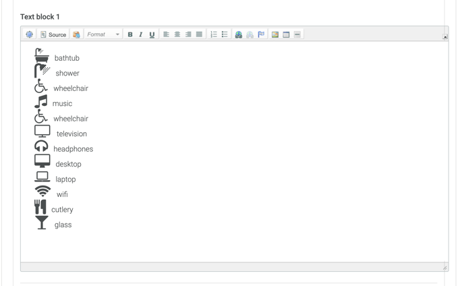Insert a numbered list
This screenshot has width=464, height=286.
tap(214, 34)
